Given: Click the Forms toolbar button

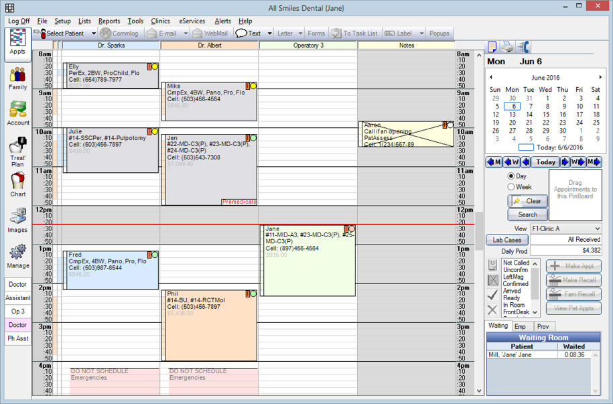Looking at the screenshot, I should [x=316, y=33].
